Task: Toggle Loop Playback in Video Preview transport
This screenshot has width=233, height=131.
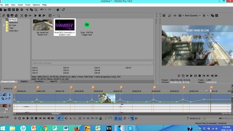Action: [183, 76]
